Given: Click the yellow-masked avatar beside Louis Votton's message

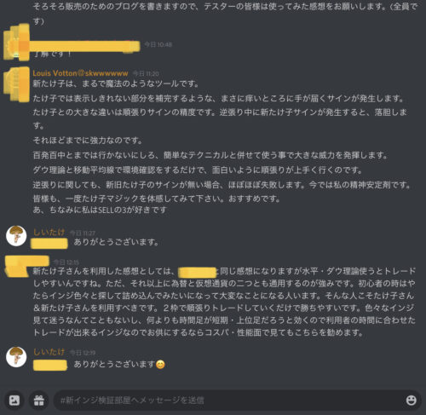Looking at the screenshot, I should 16,84.
